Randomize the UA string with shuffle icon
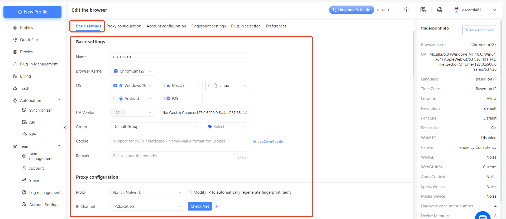Viewport: 506px width, 219px height. click(x=245, y=113)
